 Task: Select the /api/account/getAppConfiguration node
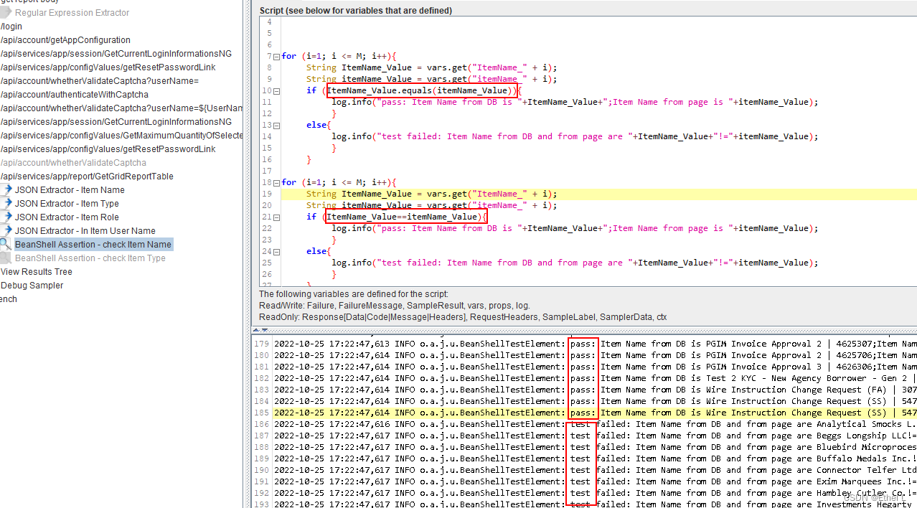[65, 39]
